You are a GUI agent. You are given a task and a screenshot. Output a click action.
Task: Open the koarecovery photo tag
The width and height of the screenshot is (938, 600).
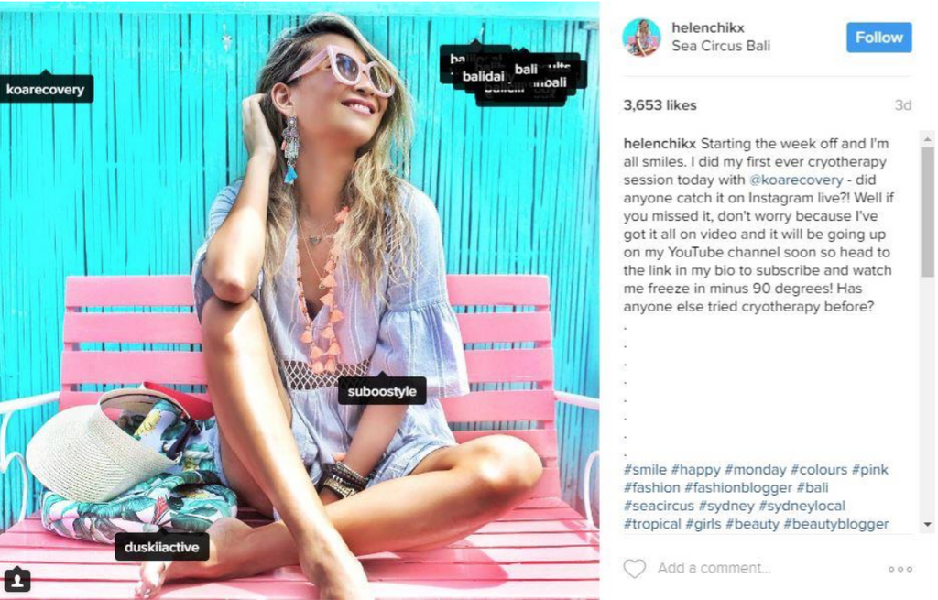pyautogui.click(x=46, y=89)
